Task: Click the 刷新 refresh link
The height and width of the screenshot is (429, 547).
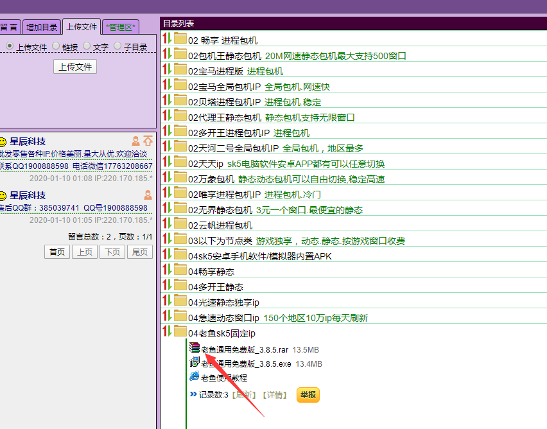Action: 243,395
